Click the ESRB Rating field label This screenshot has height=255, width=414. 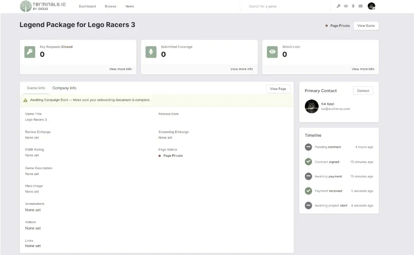34,150
